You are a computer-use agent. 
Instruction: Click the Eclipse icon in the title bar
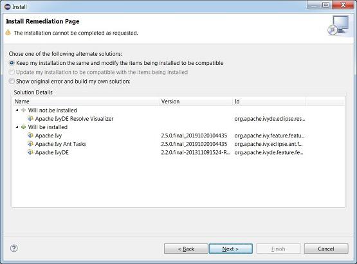[7, 6]
